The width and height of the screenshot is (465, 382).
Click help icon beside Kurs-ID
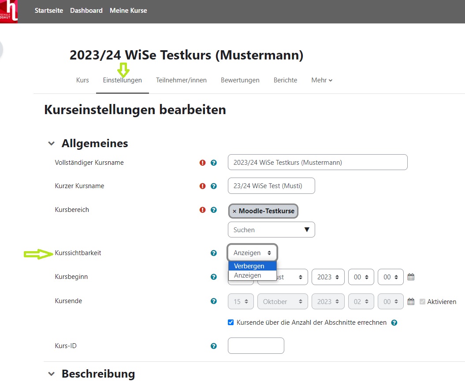click(214, 346)
